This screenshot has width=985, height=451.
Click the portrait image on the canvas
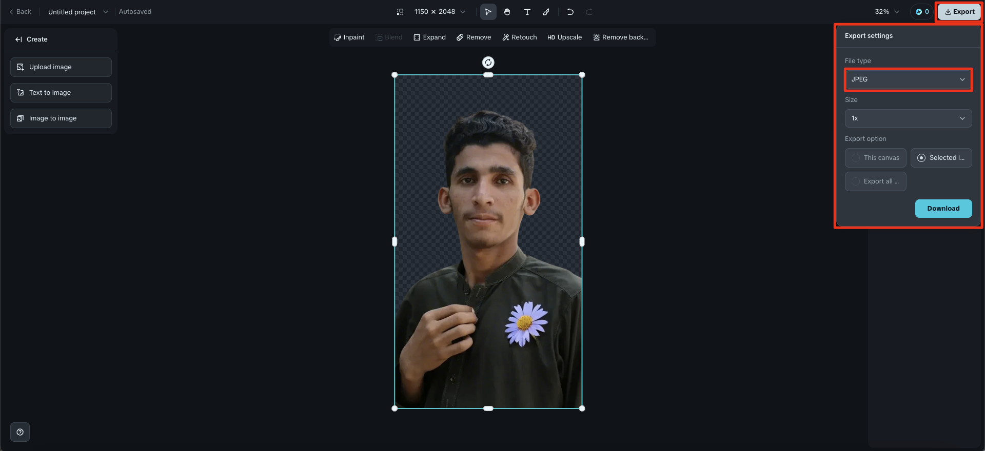pos(488,241)
